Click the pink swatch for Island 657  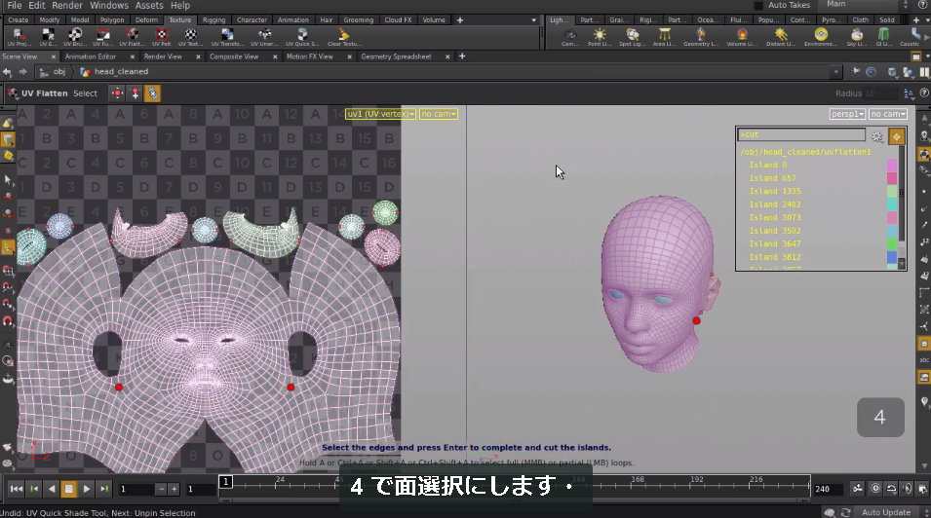click(892, 178)
